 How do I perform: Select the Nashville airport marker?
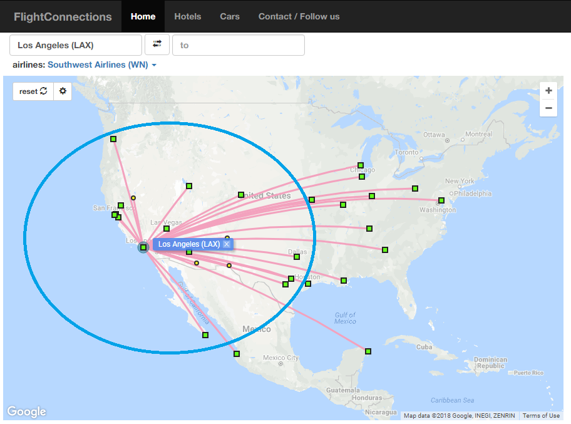click(x=369, y=229)
